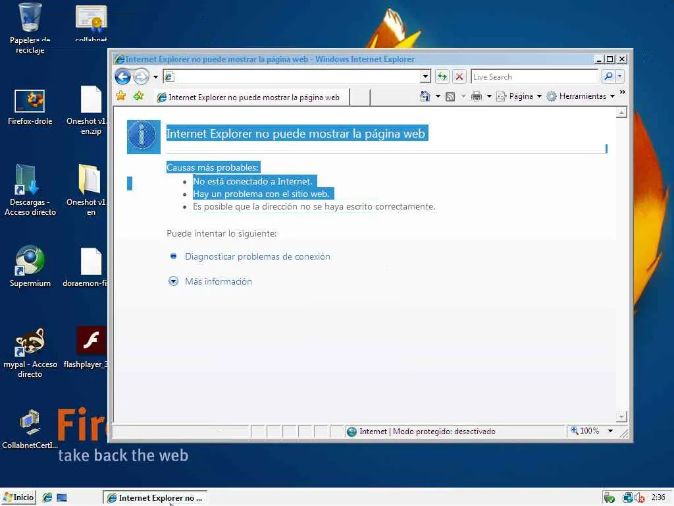
Task: Click the network tray icon
Action: tap(627, 498)
